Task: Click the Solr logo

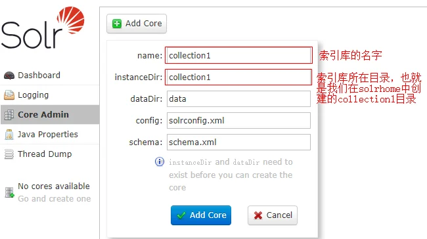Action: point(43,28)
